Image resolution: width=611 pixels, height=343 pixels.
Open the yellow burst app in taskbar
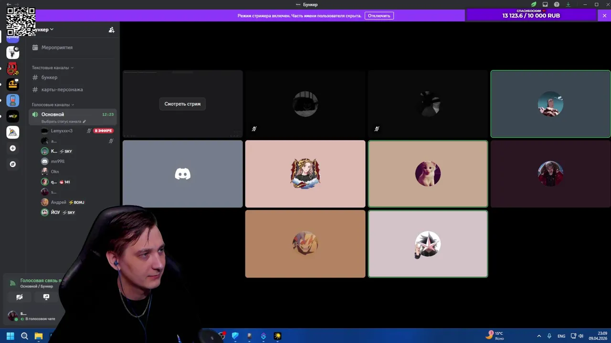coord(277,336)
